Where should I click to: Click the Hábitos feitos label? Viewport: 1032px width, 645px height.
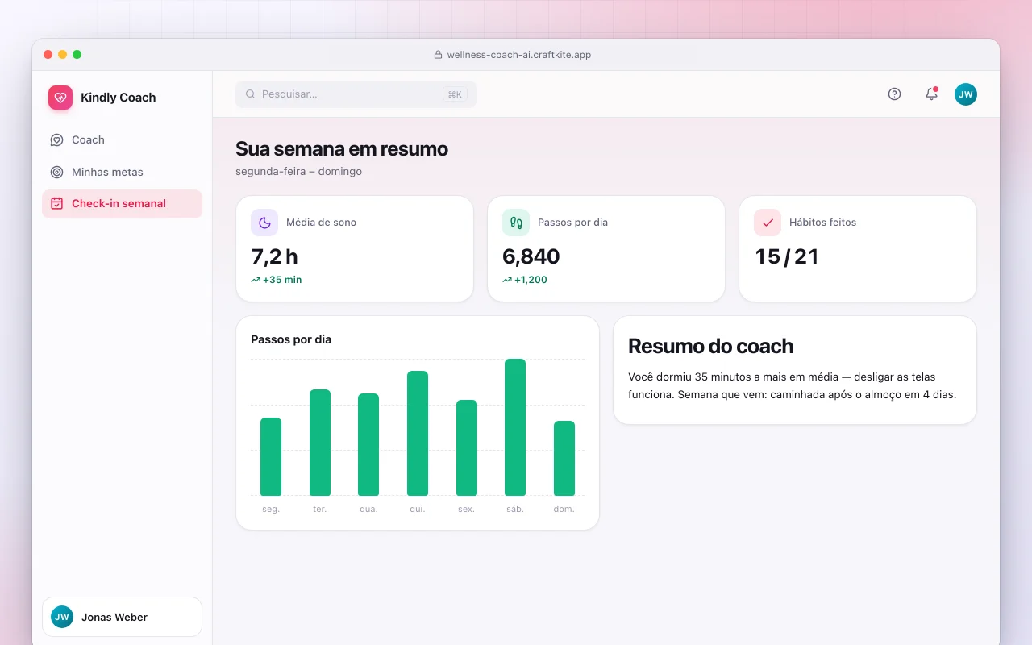coord(823,223)
